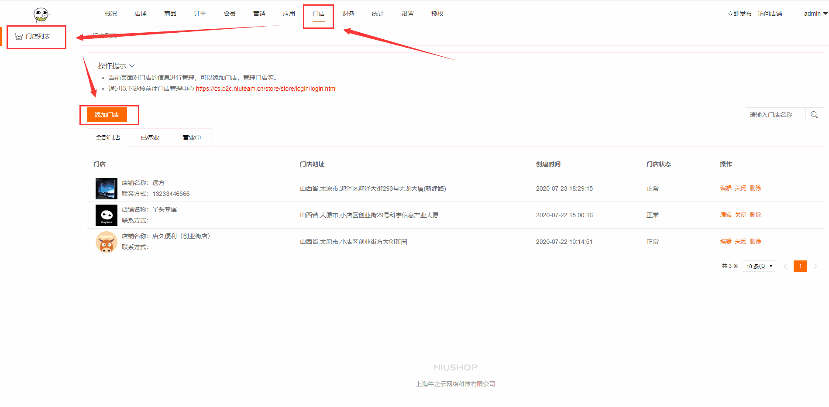Open the 店铺 menu
Viewport: 829px width, 407px height.
(x=141, y=14)
